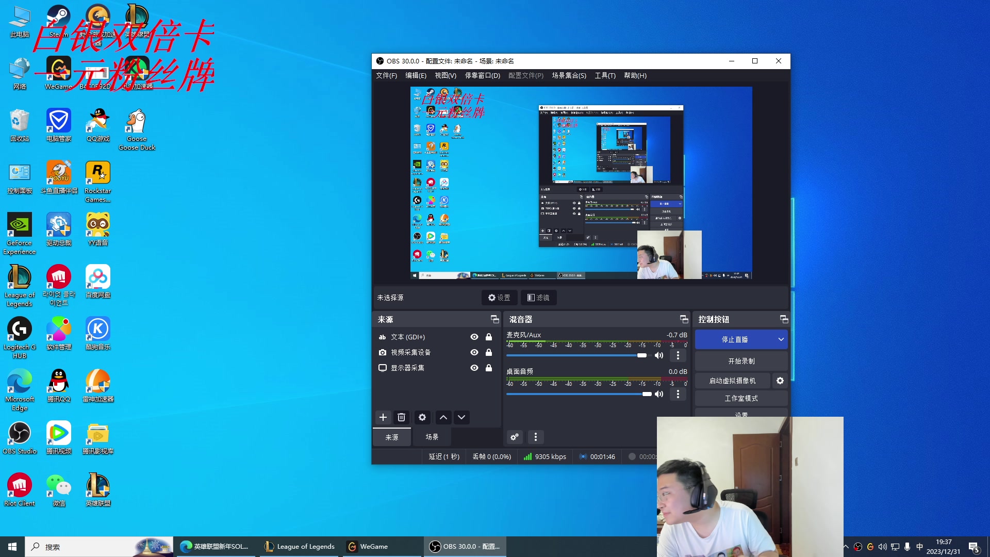Hide the 视频采集设备 source

tap(474, 352)
